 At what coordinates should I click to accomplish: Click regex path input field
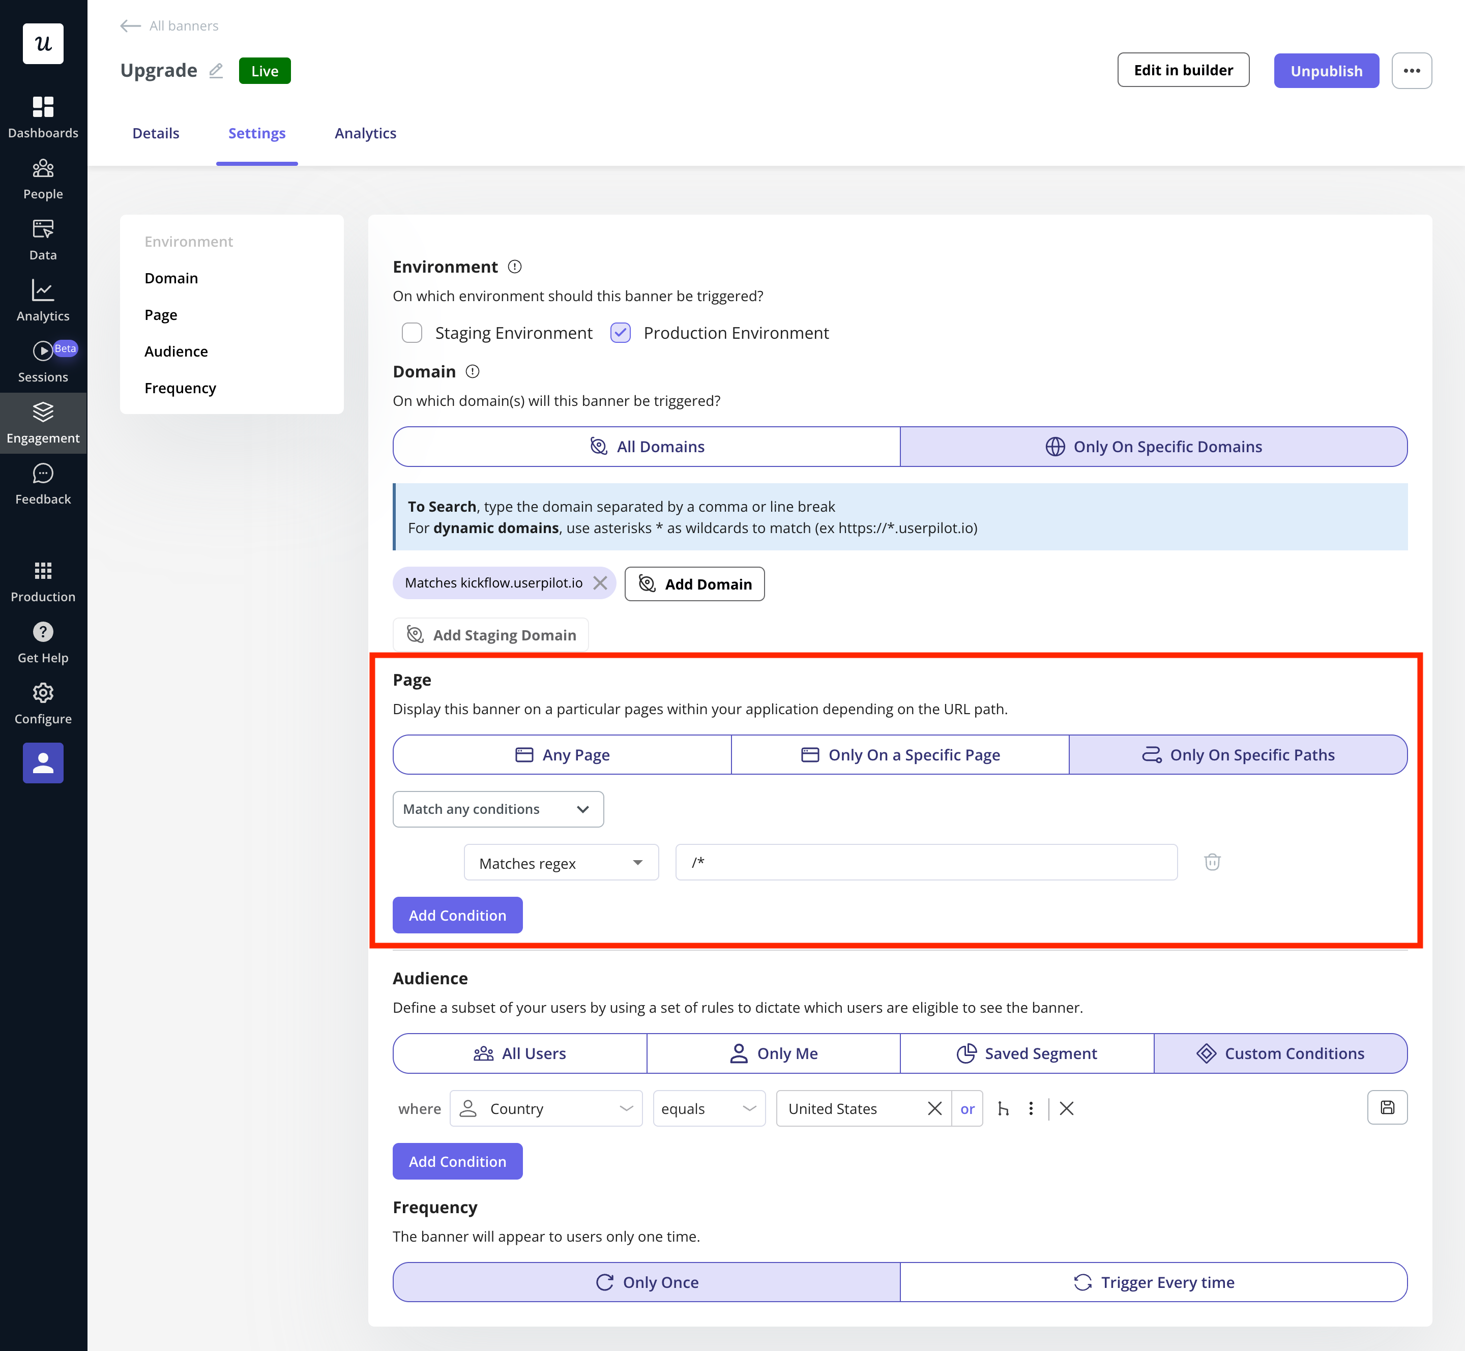click(x=926, y=863)
